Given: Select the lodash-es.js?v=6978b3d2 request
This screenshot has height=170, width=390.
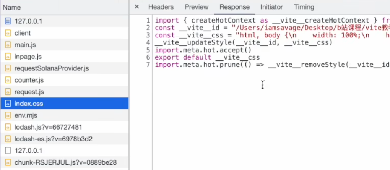Looking at the screenshot, I should (x=64, y=139).
